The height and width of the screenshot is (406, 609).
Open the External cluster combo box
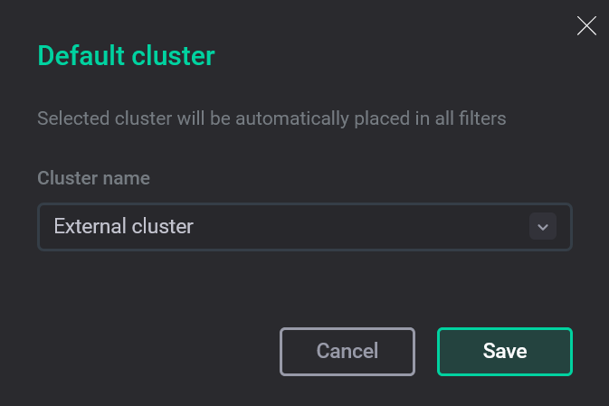(x=304, y=227)
